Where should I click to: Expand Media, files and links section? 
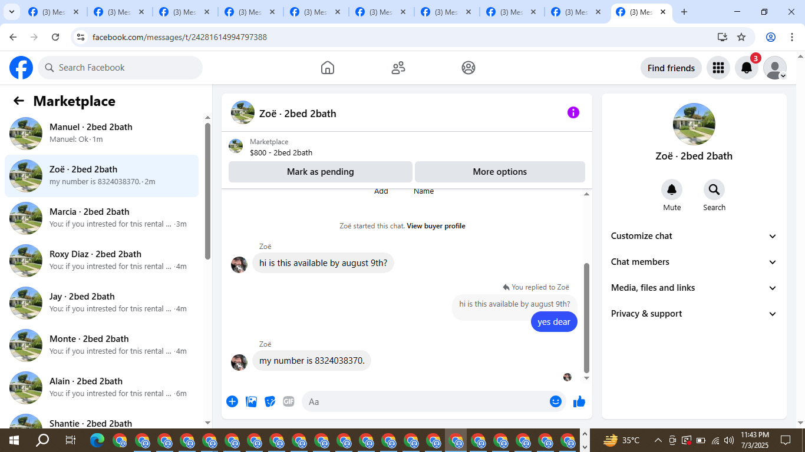pos(694,288)
